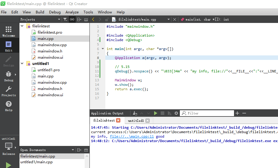Switch to the filelinktest output tab
The height and width of the screenshot is (168, 278).
(x=104, y=120)
